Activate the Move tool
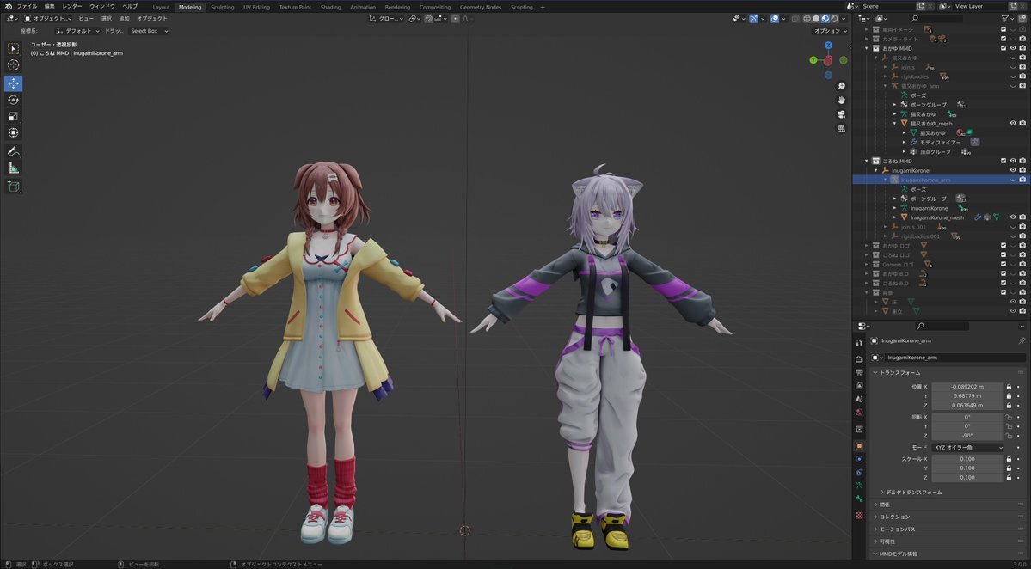This screenshot has height=569, width=1031. (x=13, y=83)
